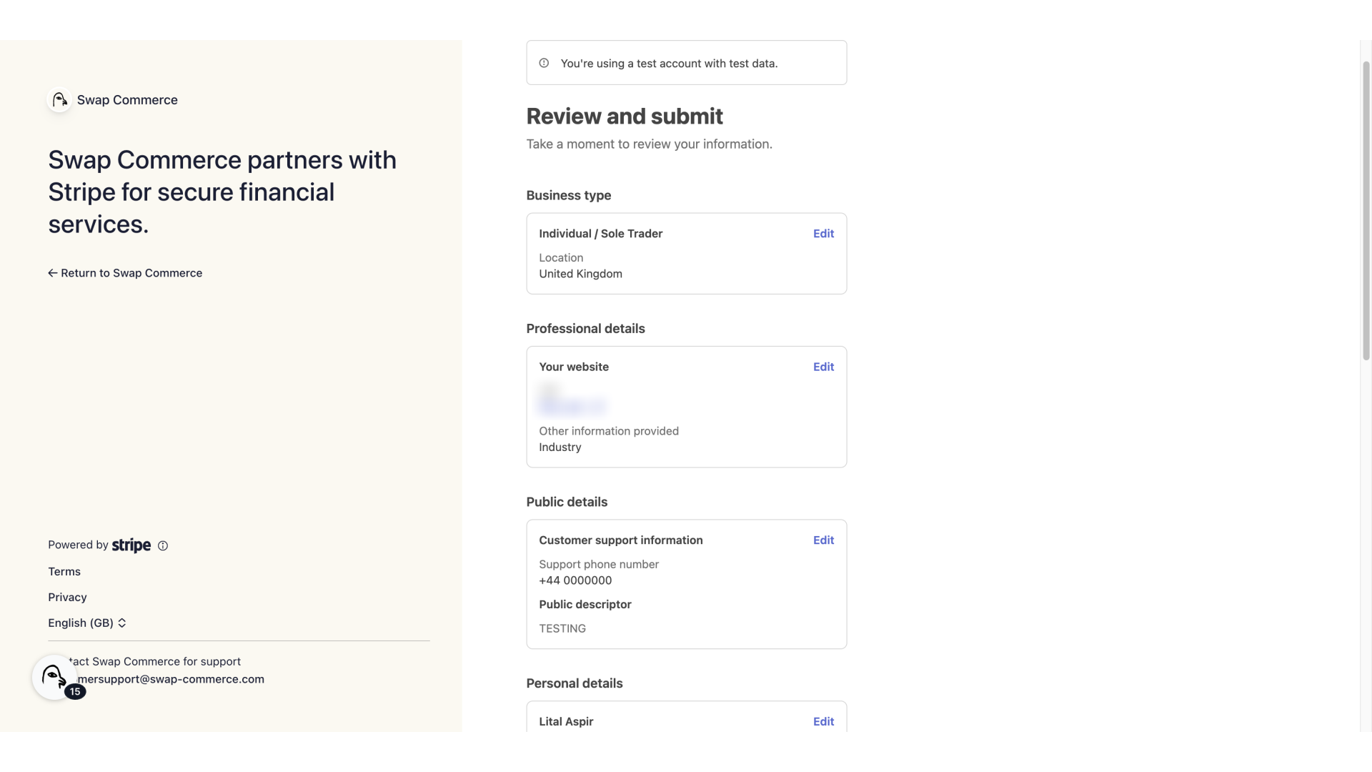The image size is (1372, 772).
Task: Edit the Business type section
Action: tap(823, 234)
